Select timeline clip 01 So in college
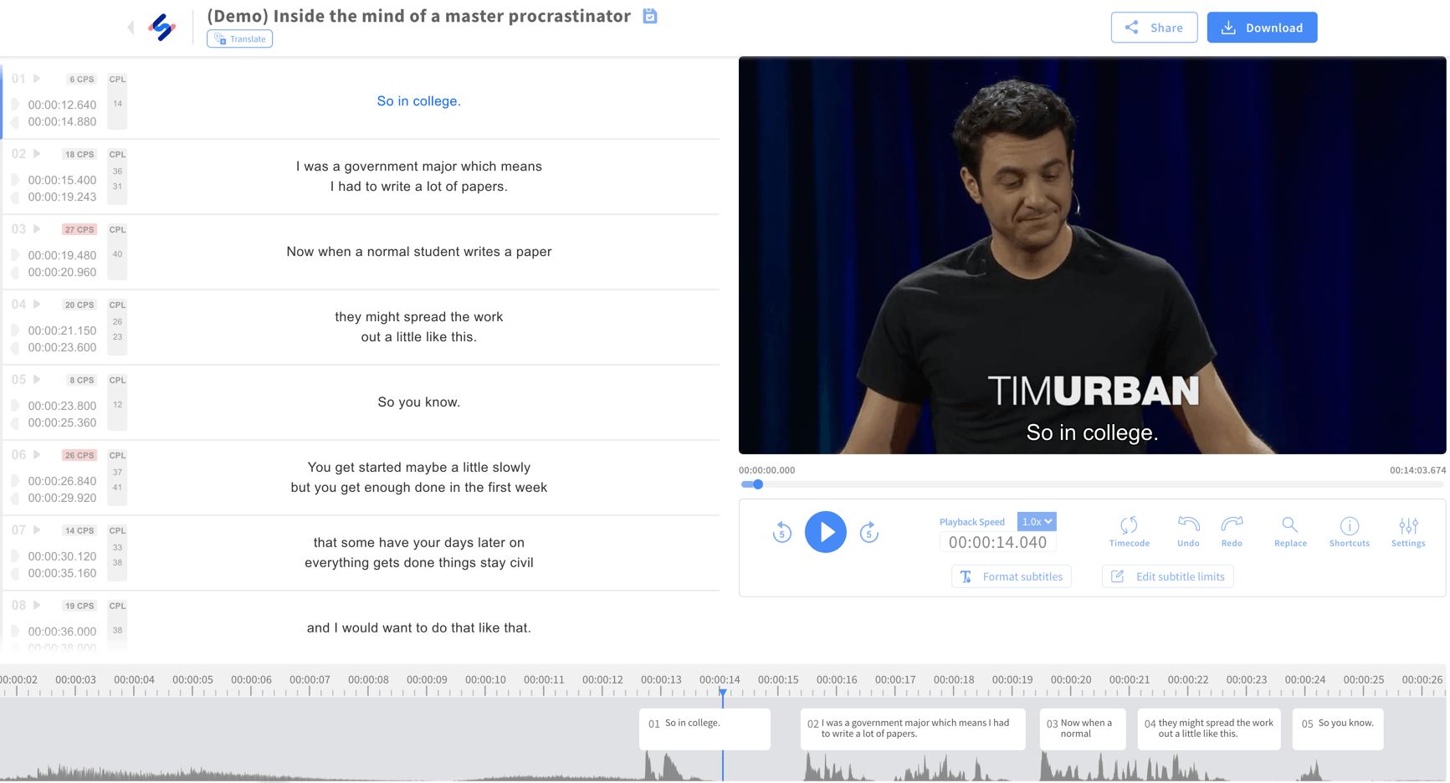1450x783 pixels. pos(705,729)
